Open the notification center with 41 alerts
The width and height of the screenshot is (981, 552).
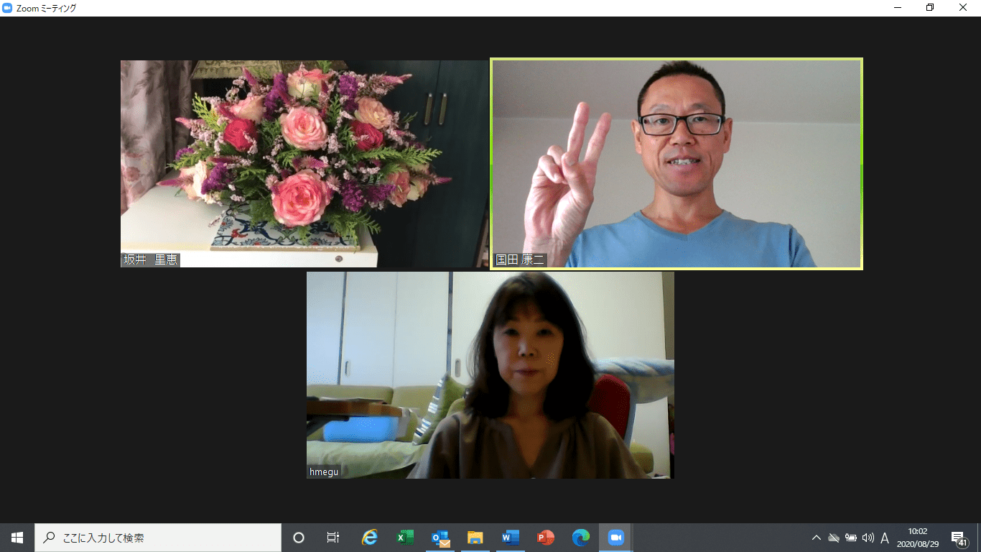click(x=958, y=538)
